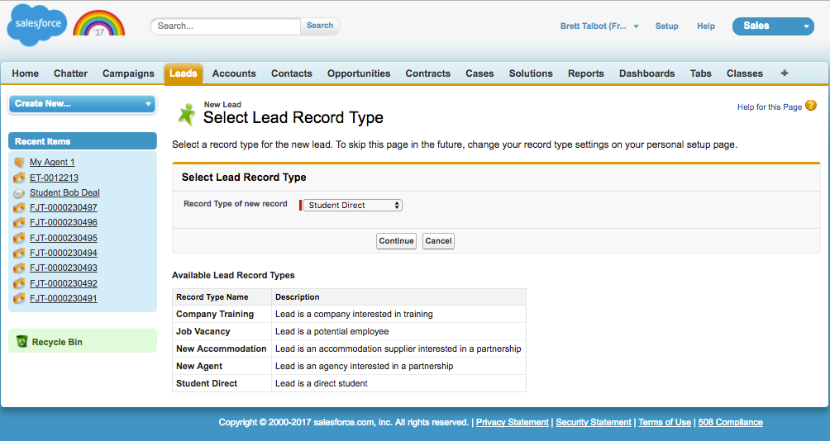The height and width of the screenshot is (441, 830).
Task: Click the rainbow '17 release logo
Action: (98, 25)
